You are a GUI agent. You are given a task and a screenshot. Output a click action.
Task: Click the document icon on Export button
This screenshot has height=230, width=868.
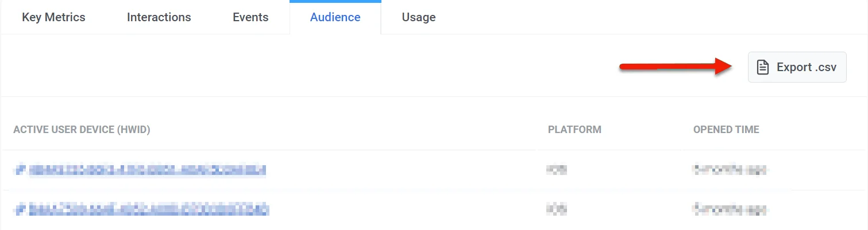point(763,67)
